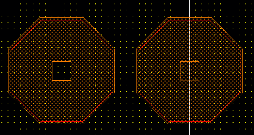Click the bottom horizontal edge of right octagon
The image size is (254, 135).
pyautogui.click(x=190, y=124)
